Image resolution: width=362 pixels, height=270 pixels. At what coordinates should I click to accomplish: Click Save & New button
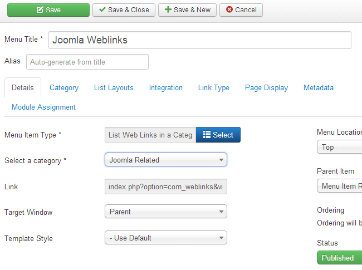187,10
